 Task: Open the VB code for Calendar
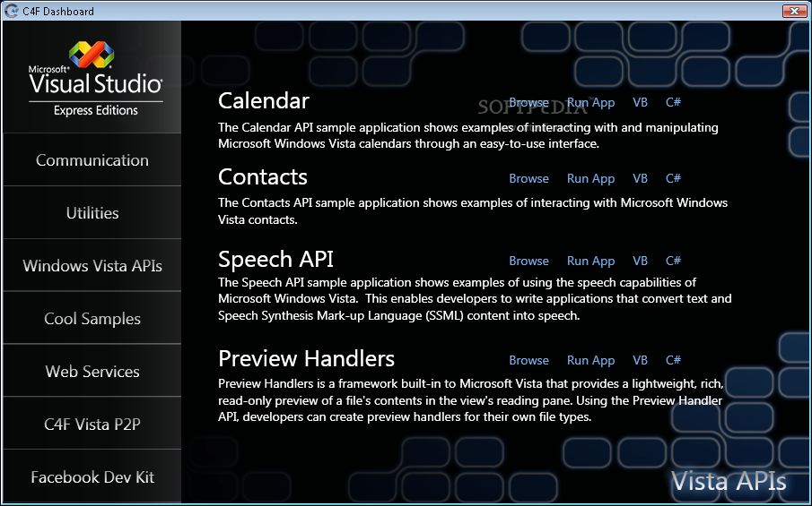tap(640, 102)
